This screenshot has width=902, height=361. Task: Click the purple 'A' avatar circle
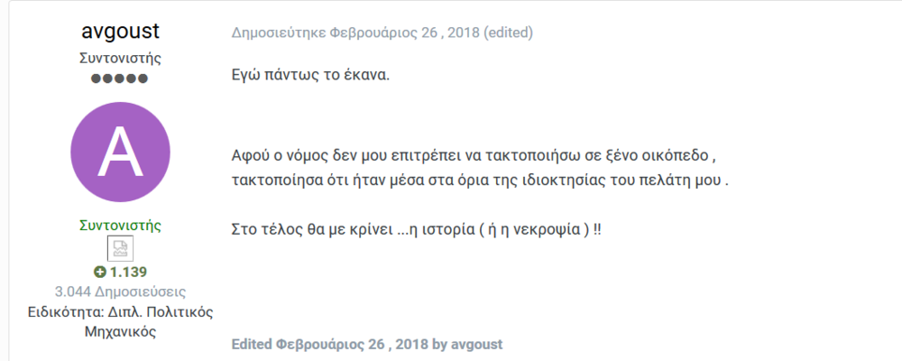click(121, 154)
